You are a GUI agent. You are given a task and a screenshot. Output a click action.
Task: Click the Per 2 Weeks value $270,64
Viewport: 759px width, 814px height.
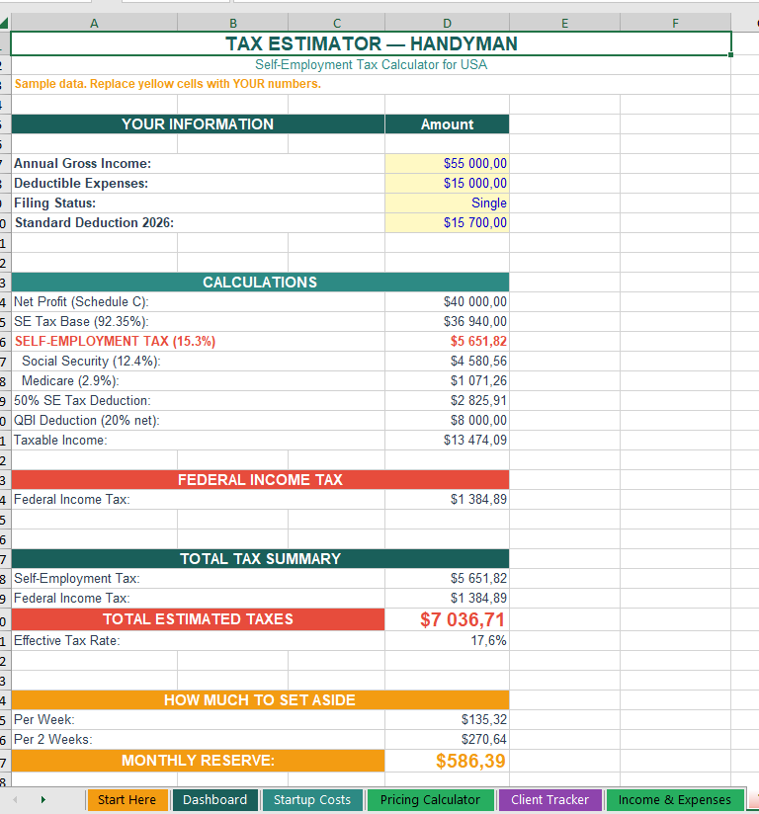click(448, 739)
